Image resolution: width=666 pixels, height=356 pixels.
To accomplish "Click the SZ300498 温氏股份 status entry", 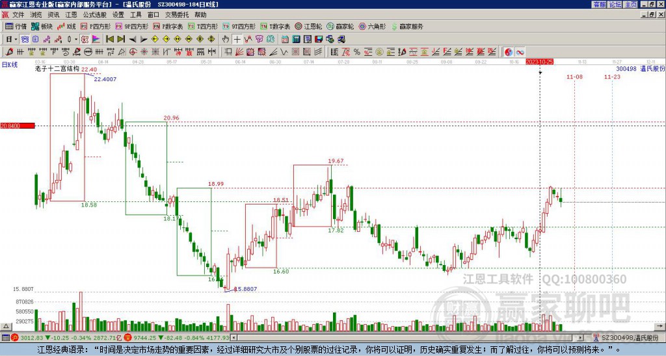I will point(629,338).
